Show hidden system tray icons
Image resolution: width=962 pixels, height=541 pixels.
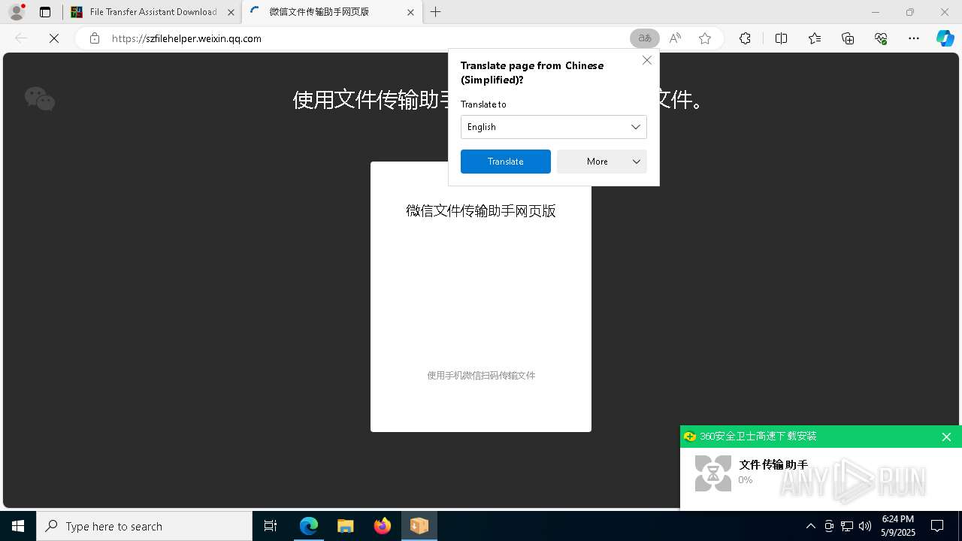810,526
